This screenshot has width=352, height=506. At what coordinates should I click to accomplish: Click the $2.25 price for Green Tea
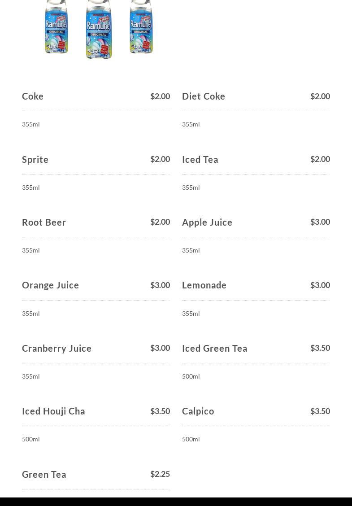(x=160, y=474)
